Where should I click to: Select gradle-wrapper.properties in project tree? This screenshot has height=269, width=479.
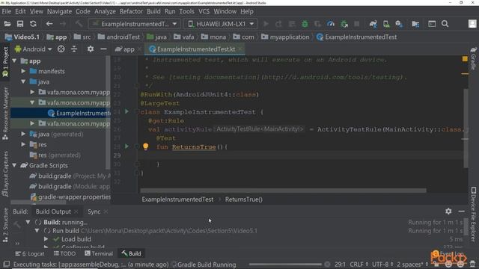(x=70, y=197)
